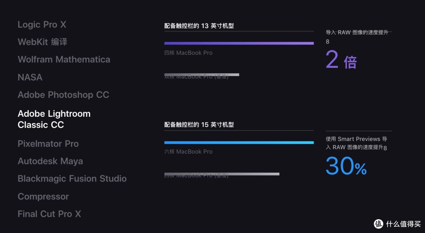View Autodesk Maya performance results
This screenshot has width=425, height=233.
pos(50,161)
